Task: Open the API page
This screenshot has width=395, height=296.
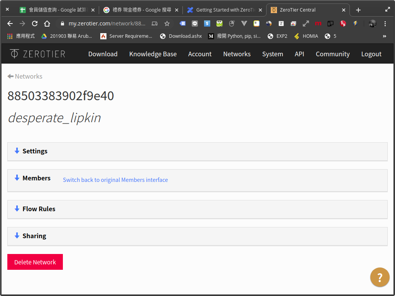Action: 299,54
